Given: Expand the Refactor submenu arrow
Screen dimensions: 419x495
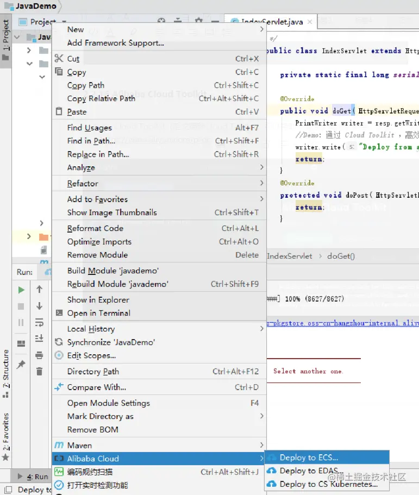Looking at the screenshot, I should point(261,183).
